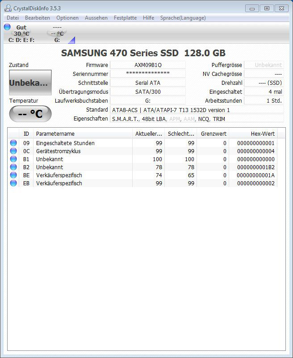The height and width of the screenshot is (358, 293).
Task: Click the Puffergrösse field Unbekannt
Action: 264,65
